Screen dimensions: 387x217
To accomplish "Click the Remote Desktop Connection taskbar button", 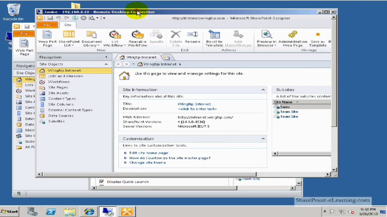I will [x=108, y=212].
